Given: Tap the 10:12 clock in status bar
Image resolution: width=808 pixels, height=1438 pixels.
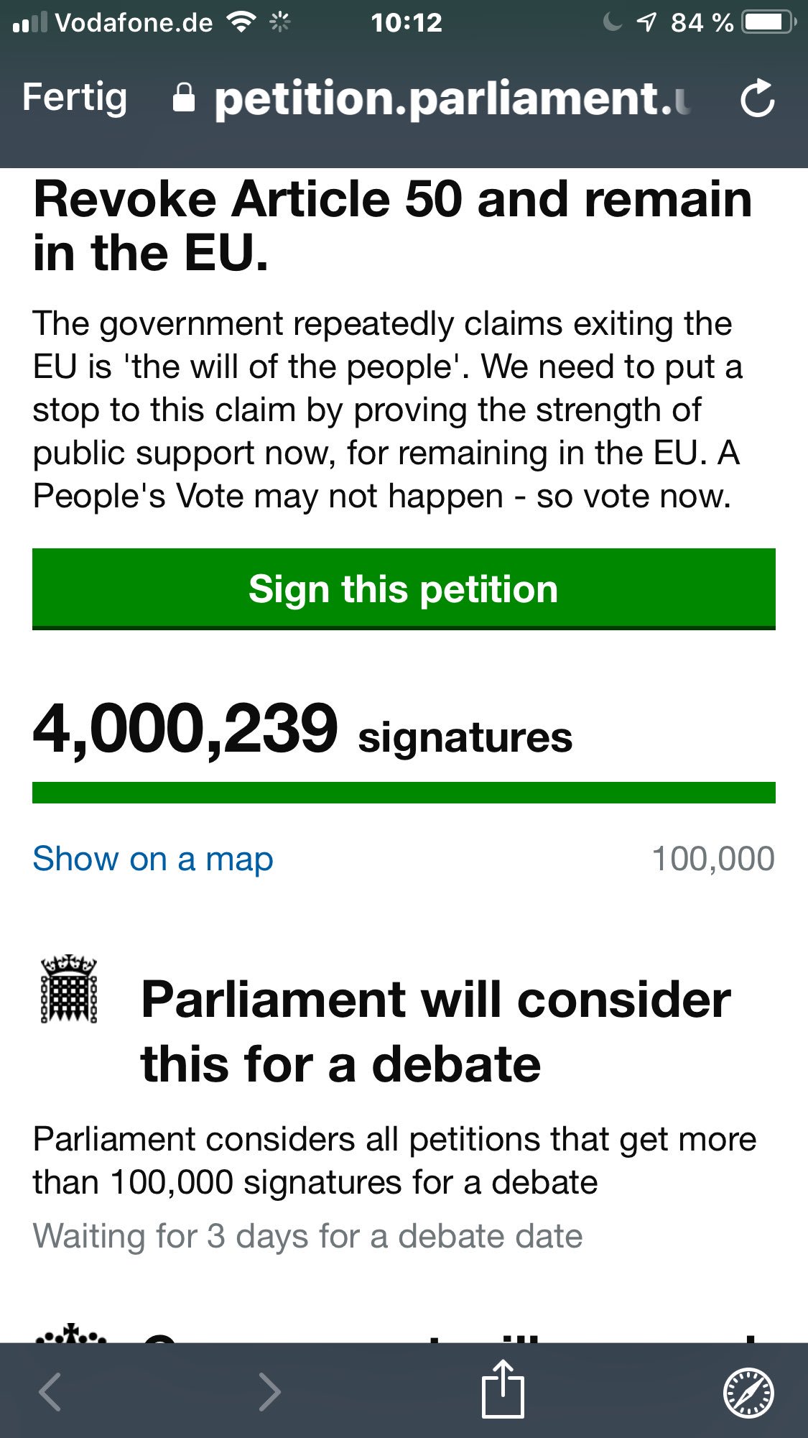Looking at the screenshot, I should pyautogui.click(x=407, y=23).
